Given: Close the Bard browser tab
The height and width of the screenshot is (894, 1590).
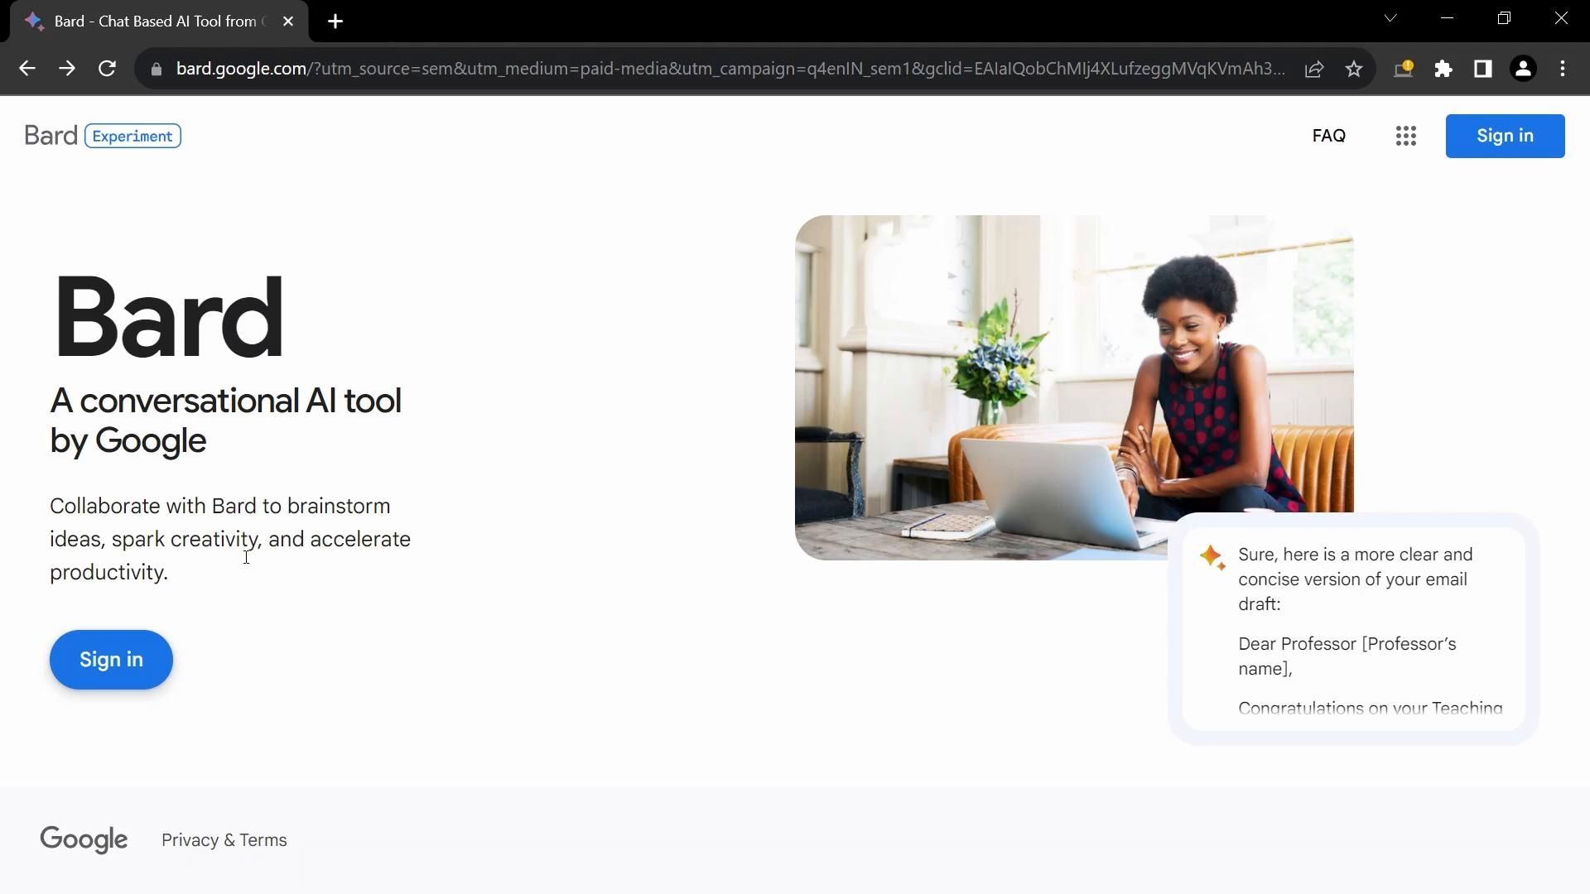Looking at the screenshot, I should 288,22.
